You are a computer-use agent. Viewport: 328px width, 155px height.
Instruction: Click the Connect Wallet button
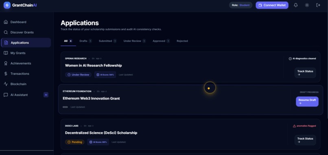click(x=272, y=5)
